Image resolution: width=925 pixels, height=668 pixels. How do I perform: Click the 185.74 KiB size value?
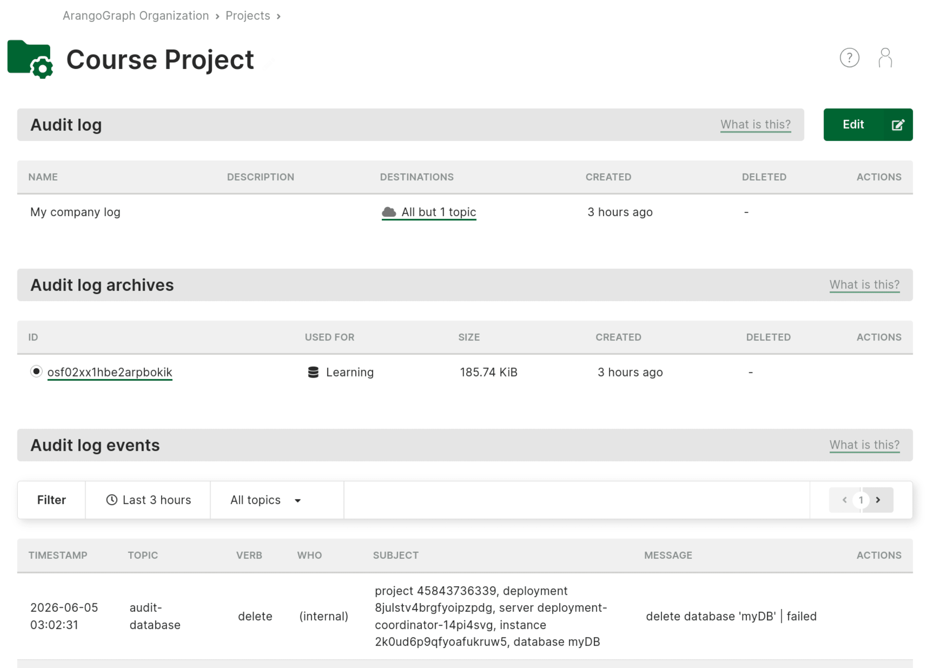tap(488, 372)
